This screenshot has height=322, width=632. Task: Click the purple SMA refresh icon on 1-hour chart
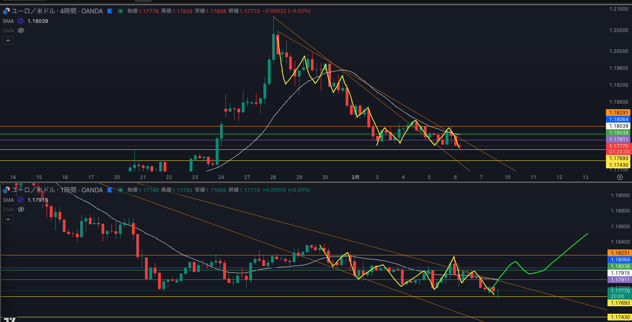pyautogui.click(x=21, y=200)
